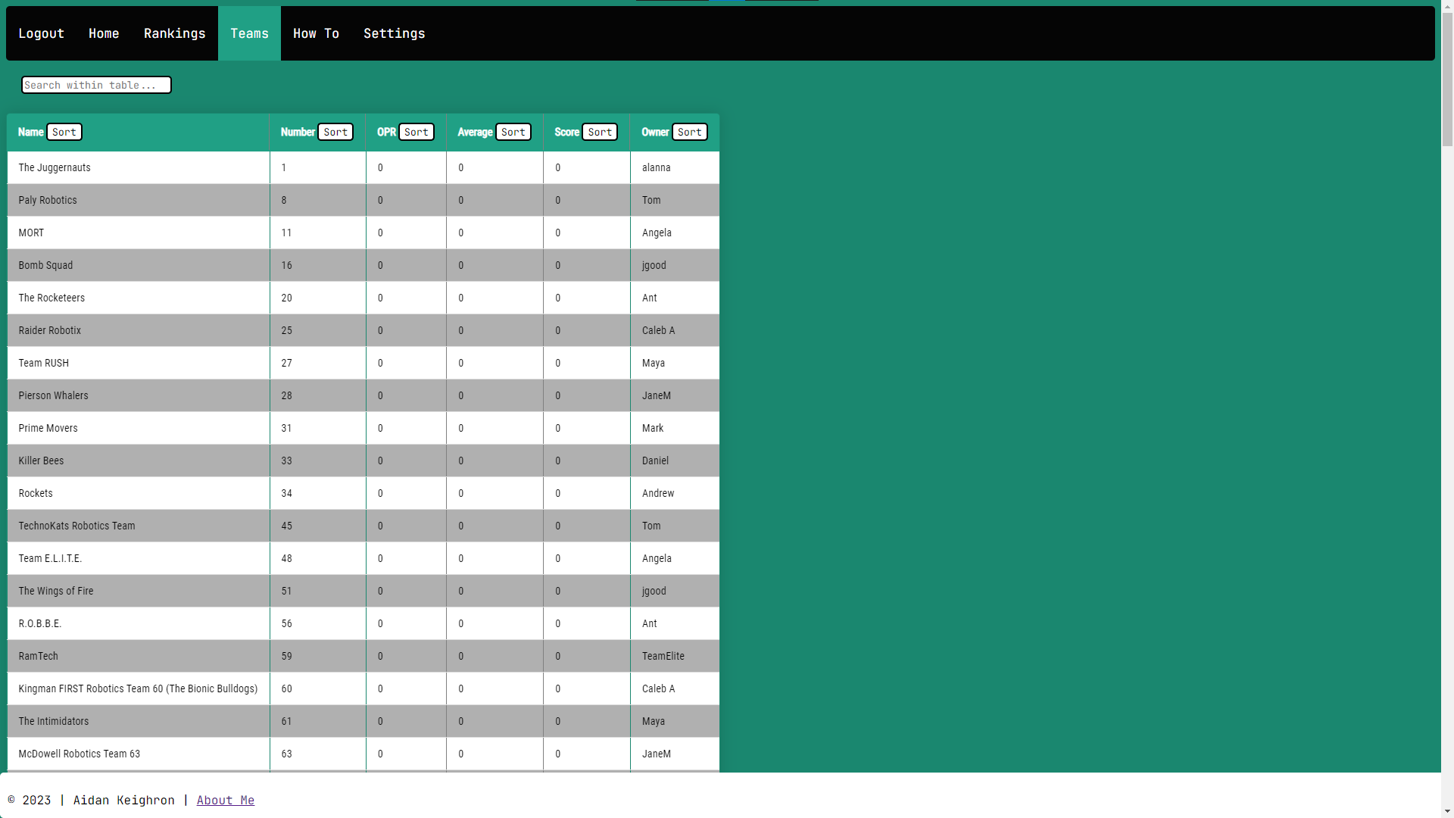Viewport: 1454px width, 818px height.
Task: Click the MORT team name
Action: (x=31, y=233)
